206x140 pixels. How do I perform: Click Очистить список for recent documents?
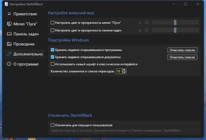pos(182,57)
